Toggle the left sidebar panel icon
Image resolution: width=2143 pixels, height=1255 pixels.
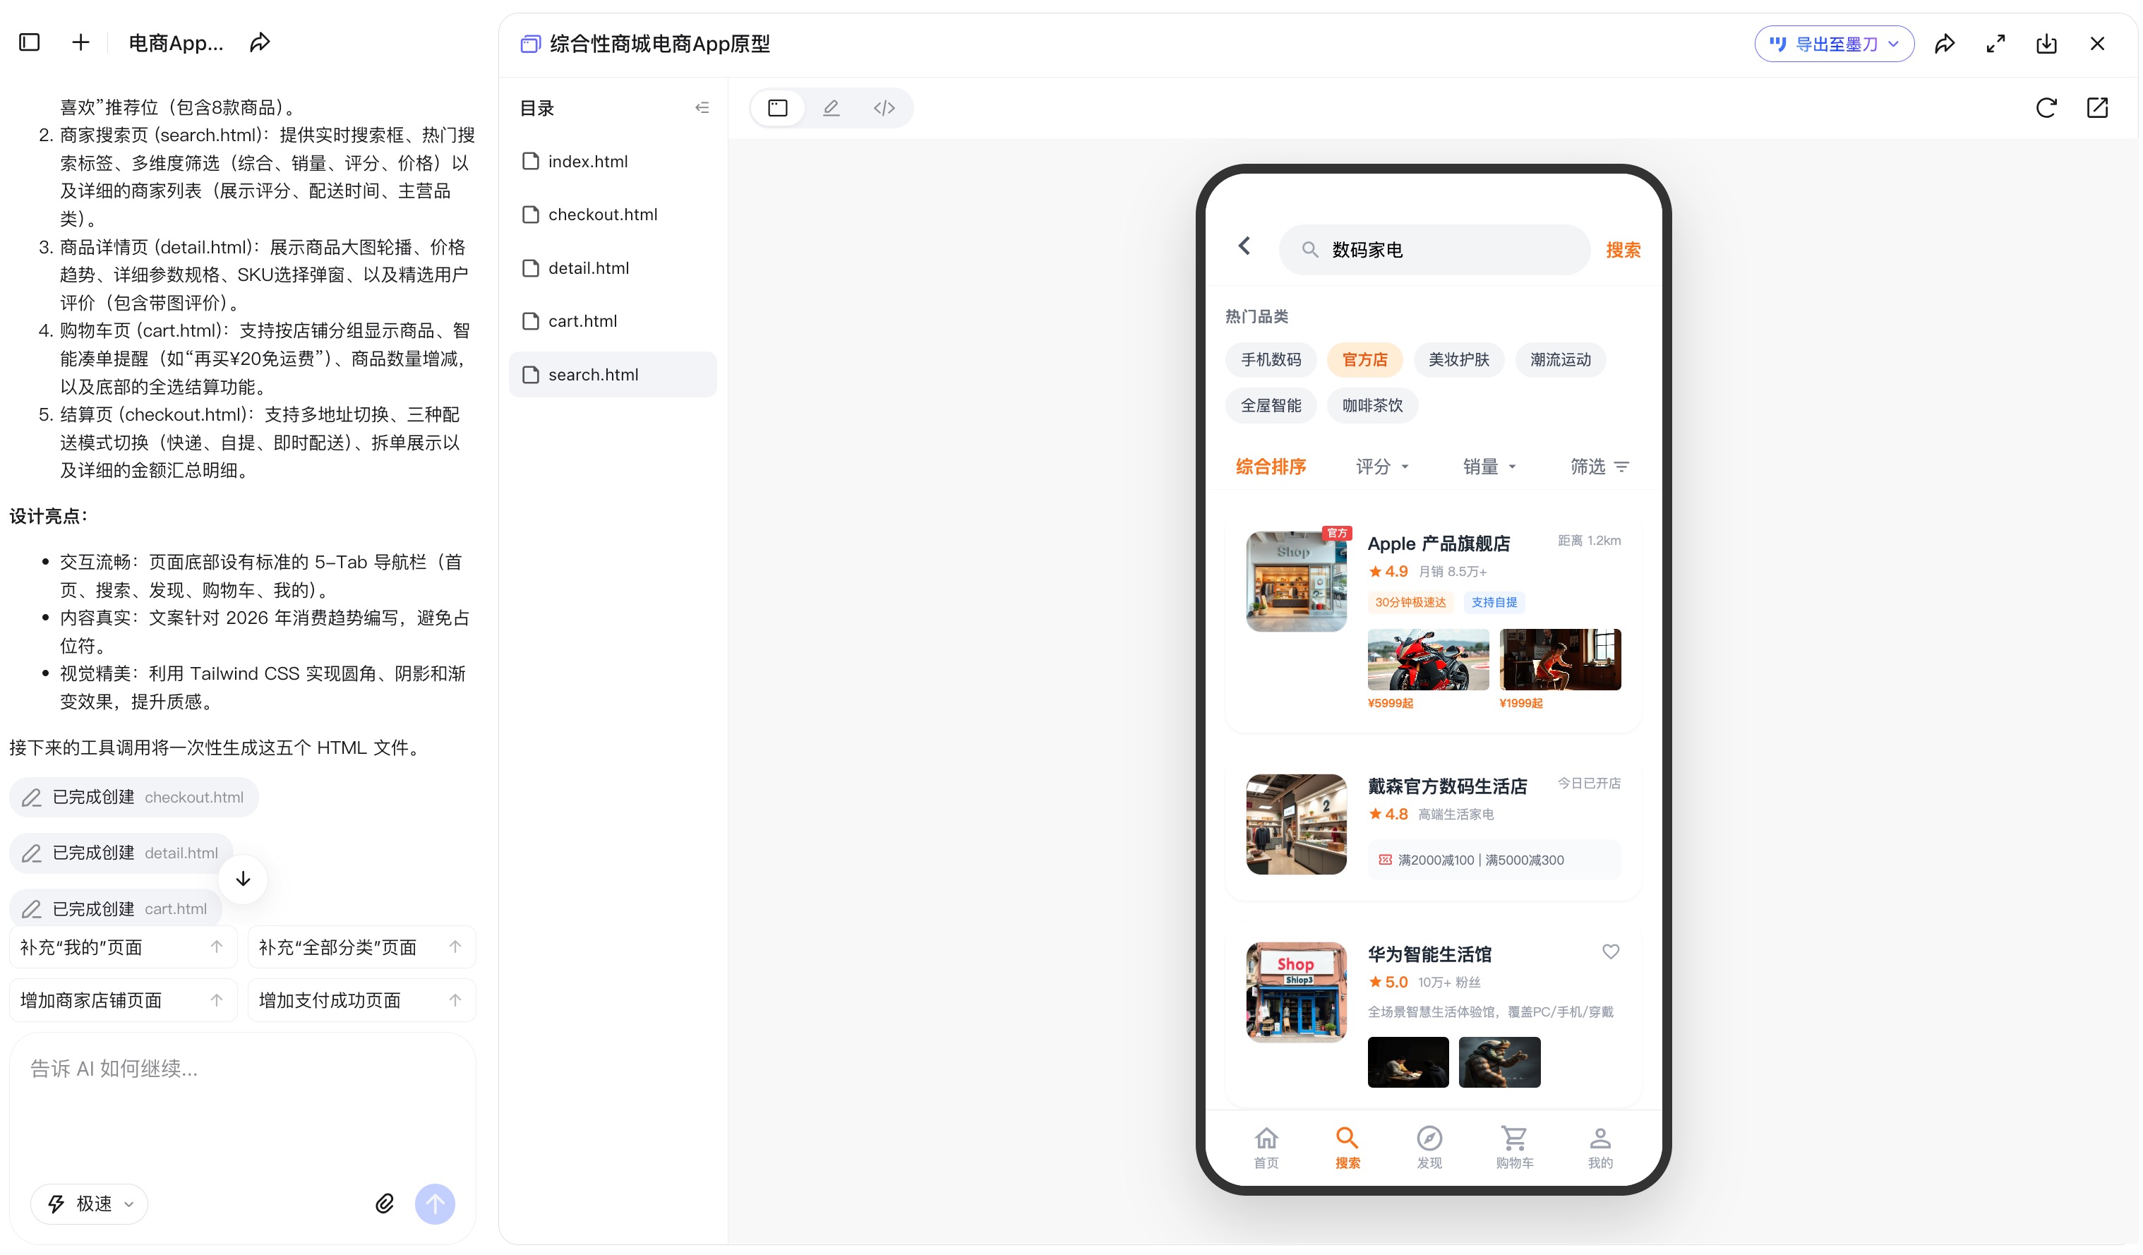pyautogui.click(x=30, y=42)
